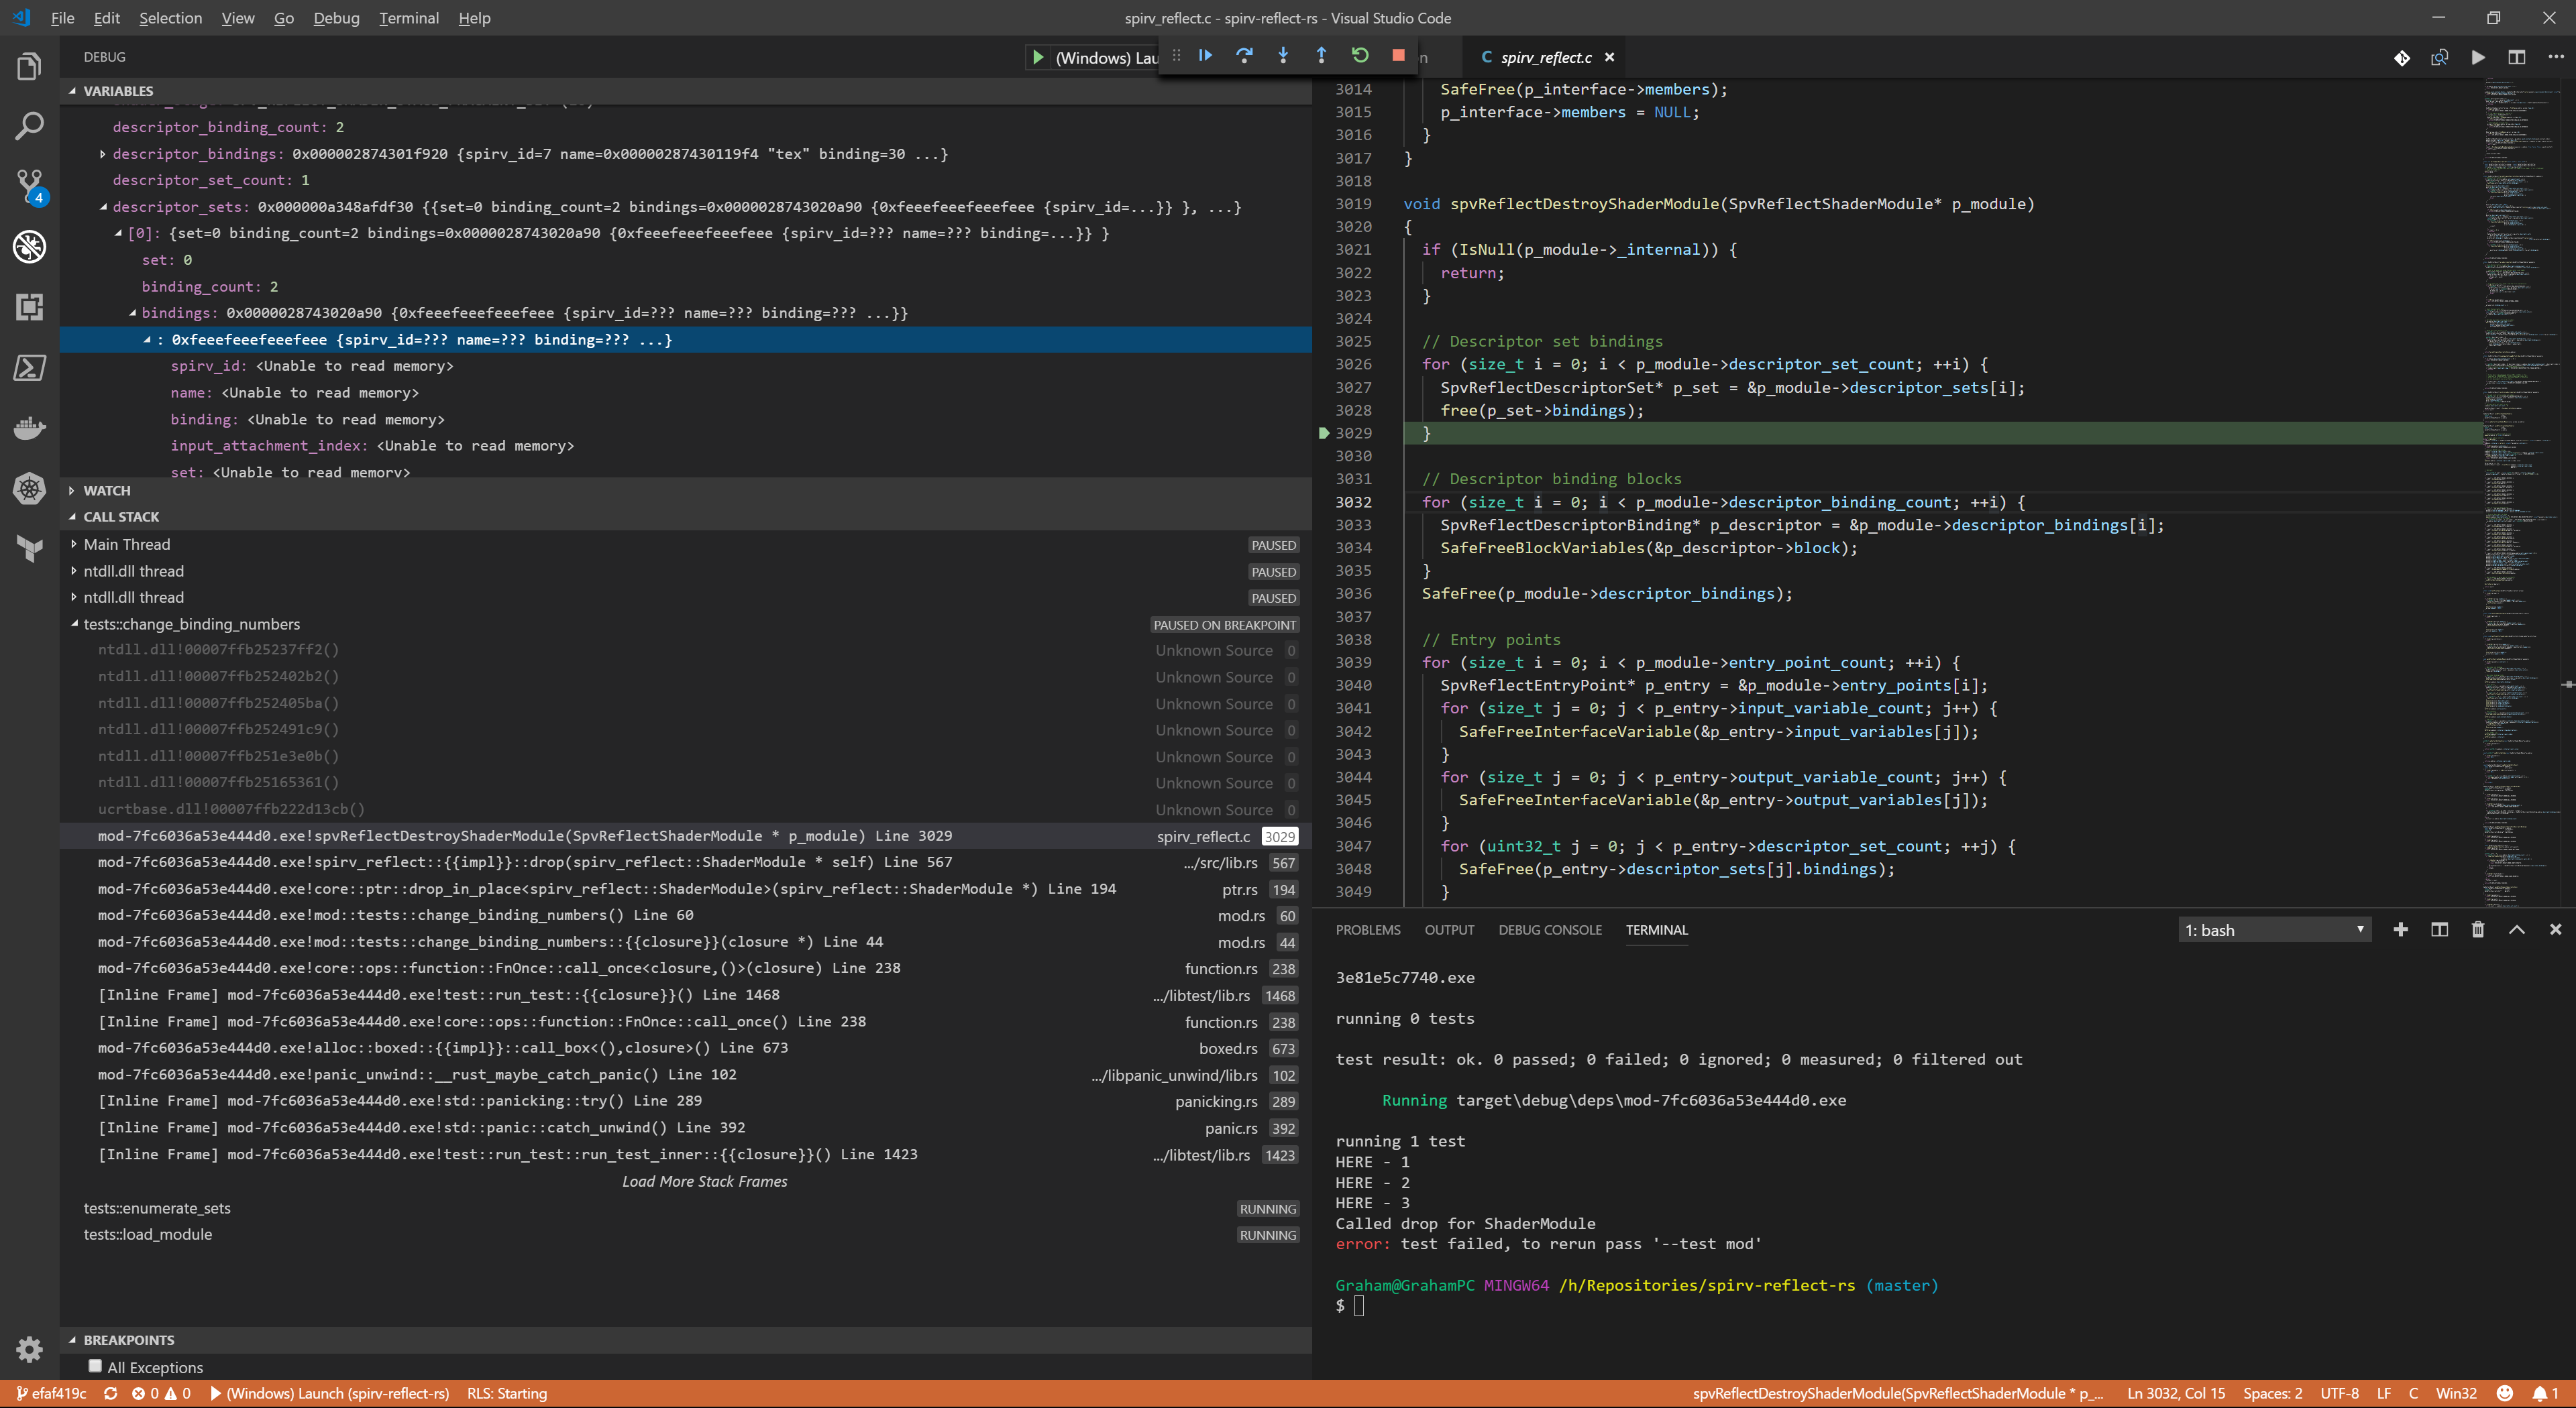The image size is (2576, 1408).
Task: Open the PowerShell-style terminal icon in activity bar
Action: (29, 367)
